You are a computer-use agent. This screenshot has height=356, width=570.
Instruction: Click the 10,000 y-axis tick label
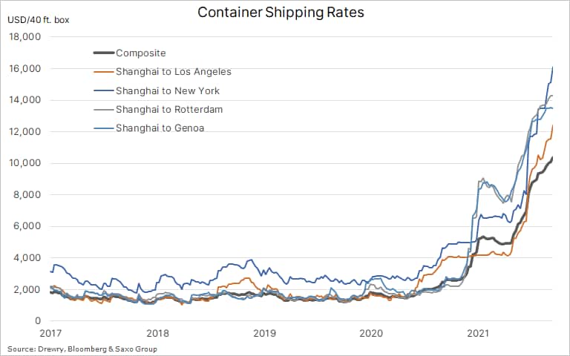click(x=26, y=163)
